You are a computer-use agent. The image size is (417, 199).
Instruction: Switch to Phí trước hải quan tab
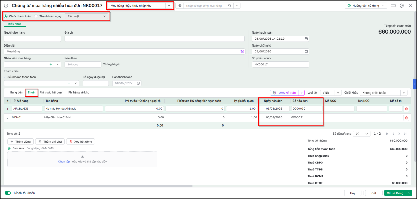pyautogui.click(x=51, y=92)
